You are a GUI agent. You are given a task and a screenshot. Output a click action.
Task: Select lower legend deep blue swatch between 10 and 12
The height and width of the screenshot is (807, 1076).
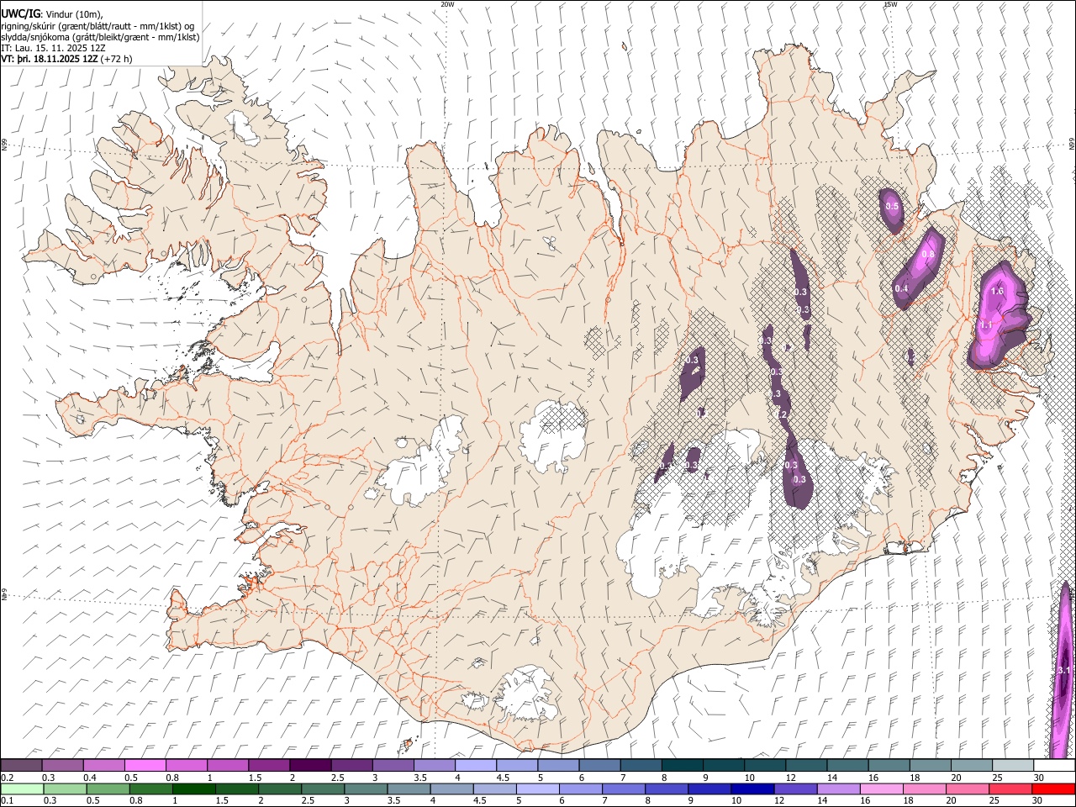[x=752, y=789]
